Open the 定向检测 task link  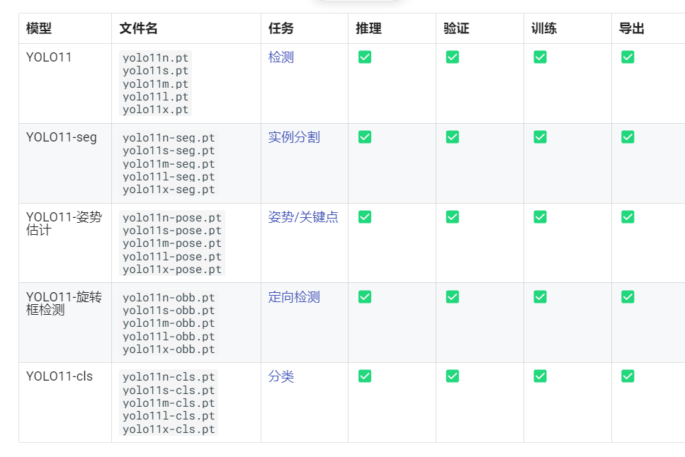(x=294, y=297)
